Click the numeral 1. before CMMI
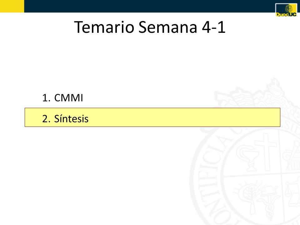 tap(46, 98)
